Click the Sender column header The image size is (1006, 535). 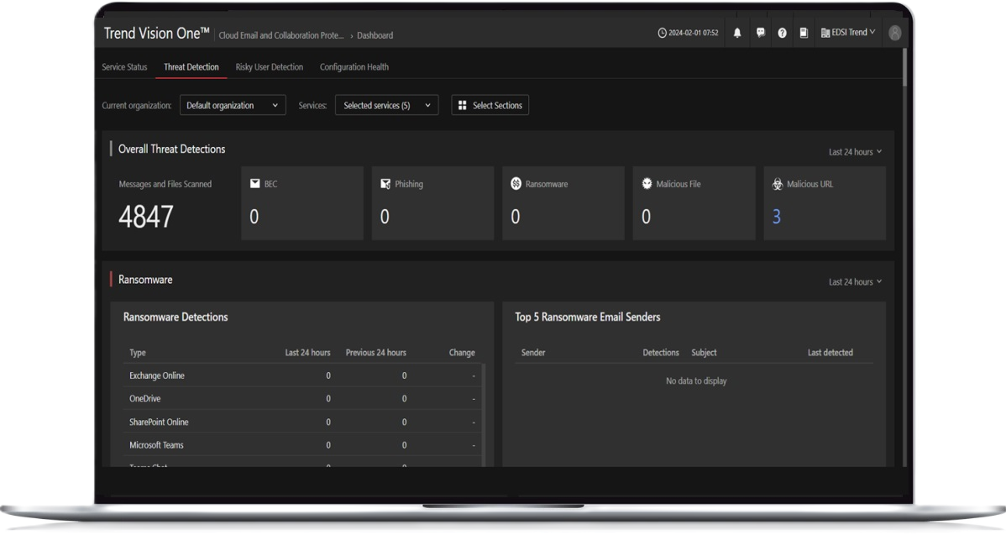[533, 353]
